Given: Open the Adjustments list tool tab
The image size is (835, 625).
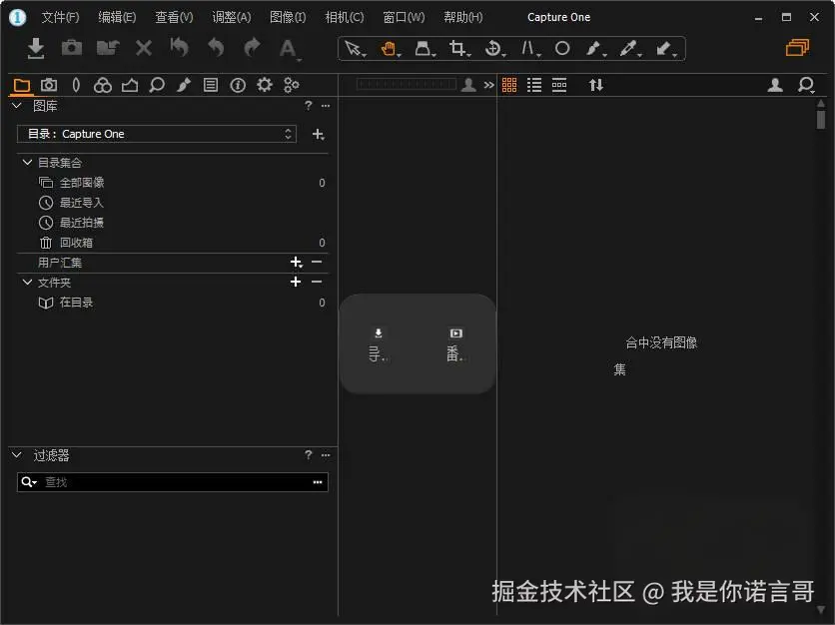Looking at the screenshot, I should tap(211, 85).
